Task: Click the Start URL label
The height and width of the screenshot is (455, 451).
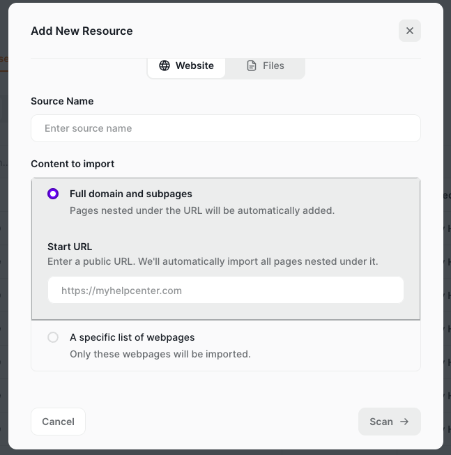Action: pos(70,247)
